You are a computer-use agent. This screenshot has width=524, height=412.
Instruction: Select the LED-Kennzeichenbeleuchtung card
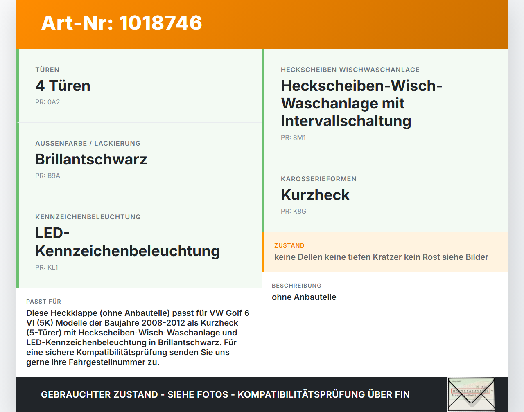[127, 241]
